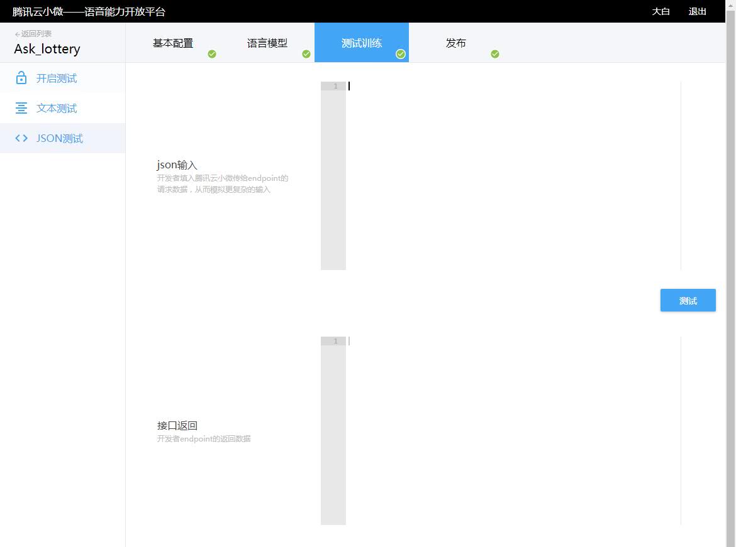The height and width of the screenshot is (547, 736).
Task: Click the checkmark badge on 测试训练 tab
Action: tap(401, 54)
